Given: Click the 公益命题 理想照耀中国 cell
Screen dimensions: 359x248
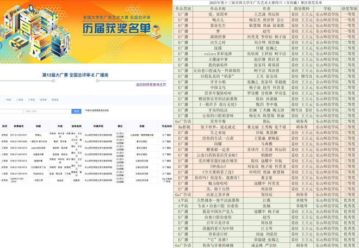Looking at the screenshot, I should 142,135.
